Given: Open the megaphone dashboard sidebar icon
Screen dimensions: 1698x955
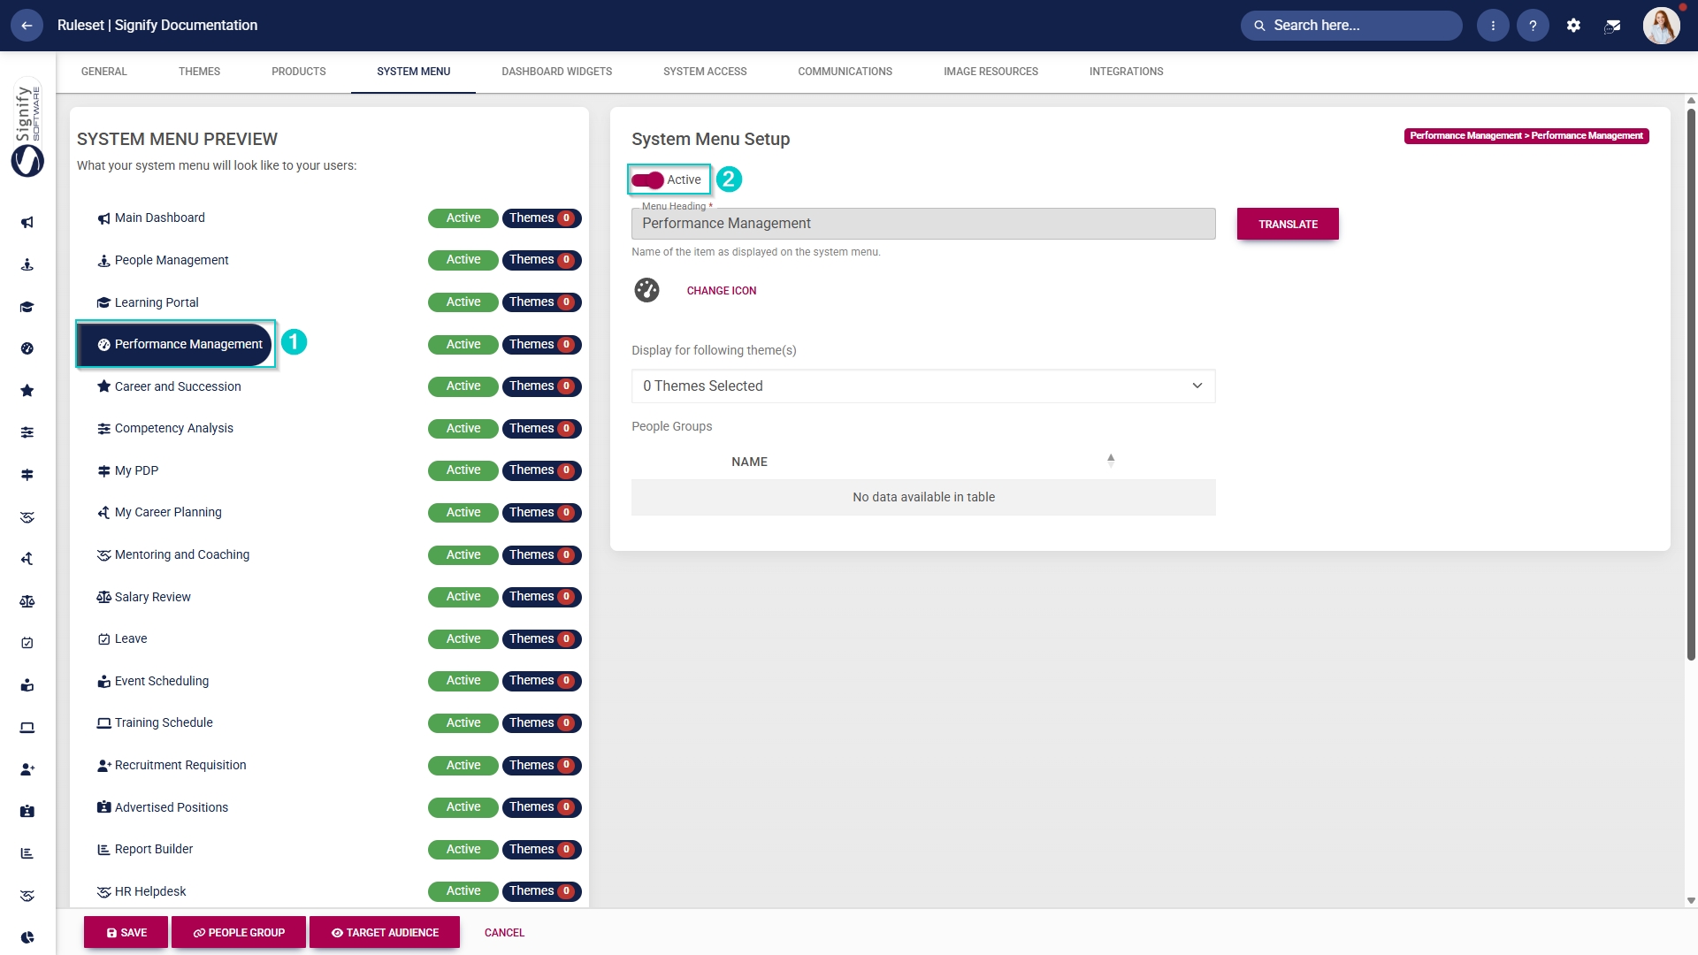Looking at the screenshot, I should point(27,223).
